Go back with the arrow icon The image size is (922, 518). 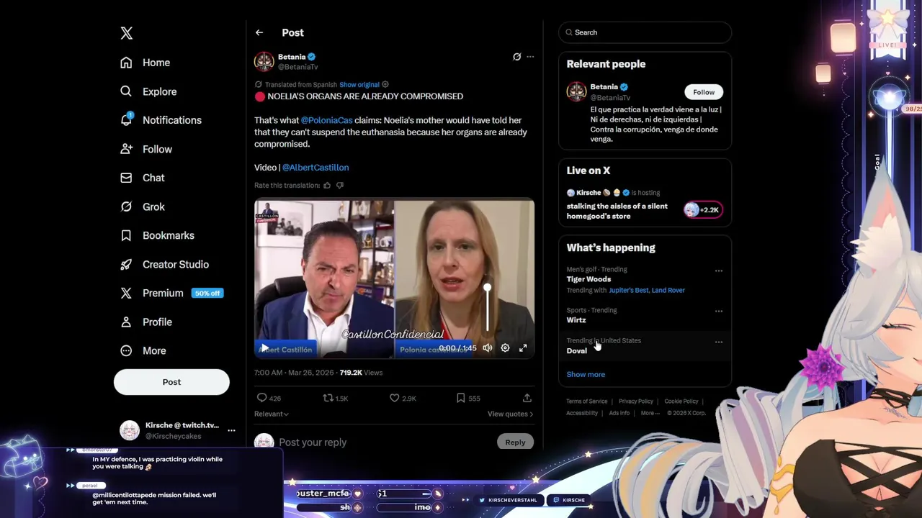[x=259, y=32]
